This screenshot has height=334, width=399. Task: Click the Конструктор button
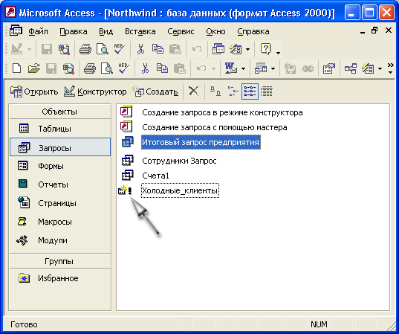pyautogui.click(x=95, y=91)
